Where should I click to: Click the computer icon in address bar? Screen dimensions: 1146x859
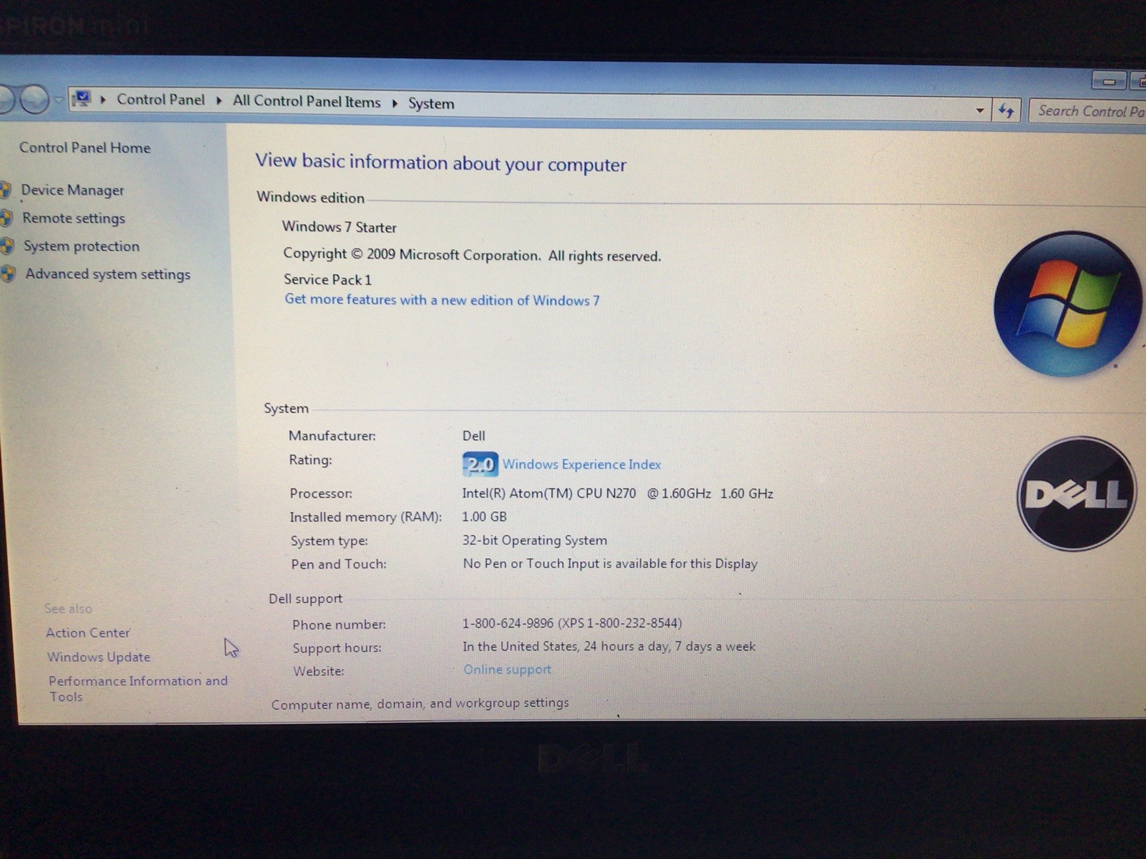(x=83, y=98)
